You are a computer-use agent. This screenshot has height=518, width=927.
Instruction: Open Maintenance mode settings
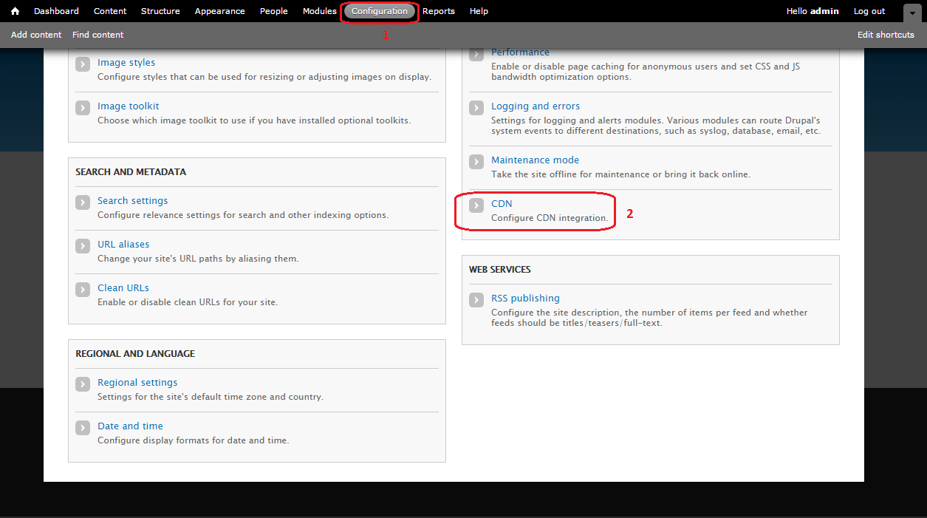pos(536,160)
